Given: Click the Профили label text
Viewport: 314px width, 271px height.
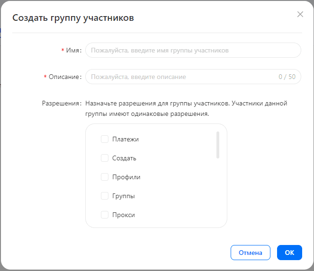Looking at the screenshot, I should [x=126, y=177].
